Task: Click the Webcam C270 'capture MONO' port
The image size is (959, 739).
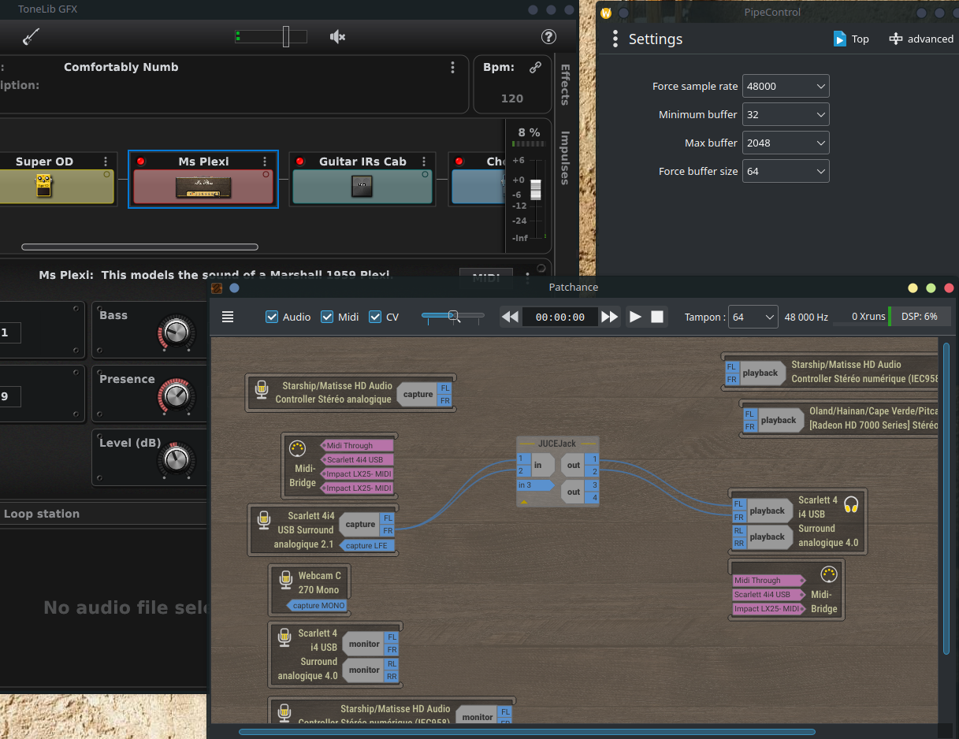Action: tap(316, 605)
